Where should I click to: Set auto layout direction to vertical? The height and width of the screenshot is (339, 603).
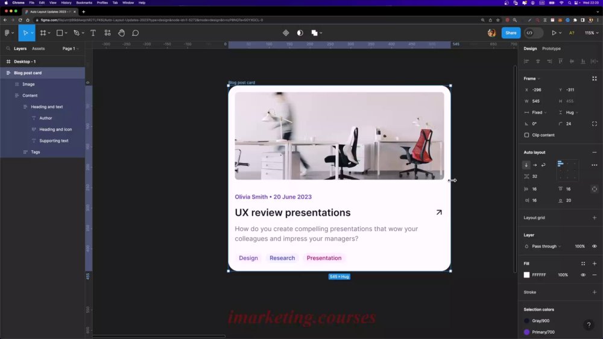526,165
